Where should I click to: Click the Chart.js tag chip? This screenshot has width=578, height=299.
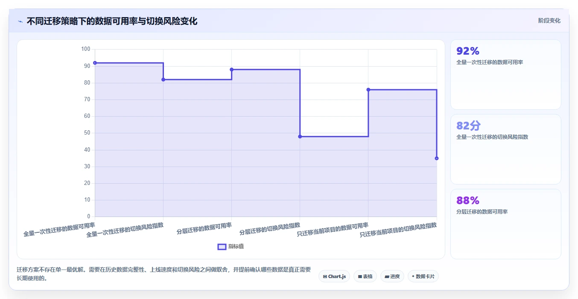click(334, 276)
